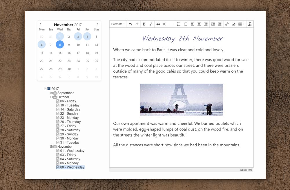Create a bulleted list
The image size is (290, 190).
coord(179,24)
